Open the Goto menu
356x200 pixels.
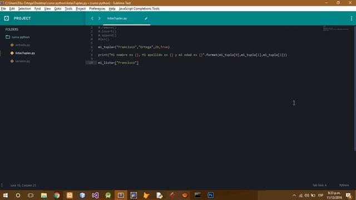point(58,9)
